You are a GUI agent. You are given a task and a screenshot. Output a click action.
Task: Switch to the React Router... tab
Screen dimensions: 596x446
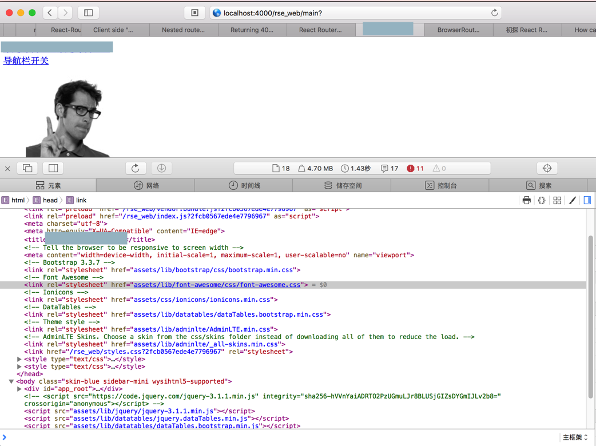point(320,30)
